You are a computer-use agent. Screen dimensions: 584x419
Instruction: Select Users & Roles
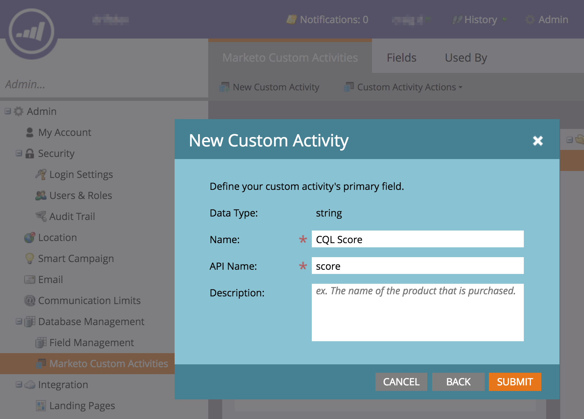(x=81, y=195)
